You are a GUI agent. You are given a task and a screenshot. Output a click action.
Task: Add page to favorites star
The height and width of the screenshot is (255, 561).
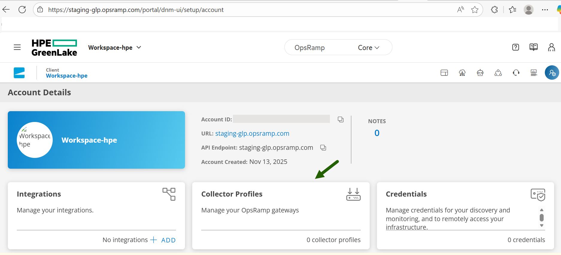click(474, 10)
